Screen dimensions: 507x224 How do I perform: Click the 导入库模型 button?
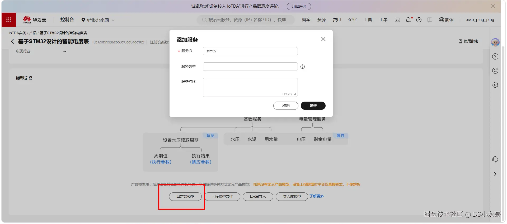click(x=292, y=196)
